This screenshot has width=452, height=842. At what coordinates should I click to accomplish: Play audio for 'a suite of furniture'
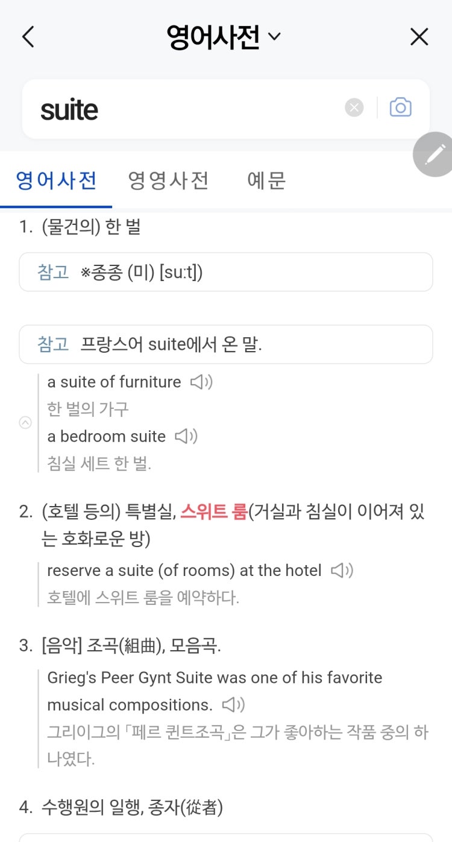(201, 382)
